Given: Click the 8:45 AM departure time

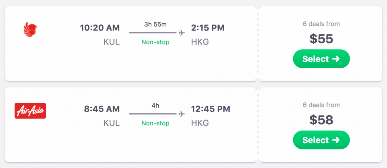Looking at the screenshot, I should (102, 109).
